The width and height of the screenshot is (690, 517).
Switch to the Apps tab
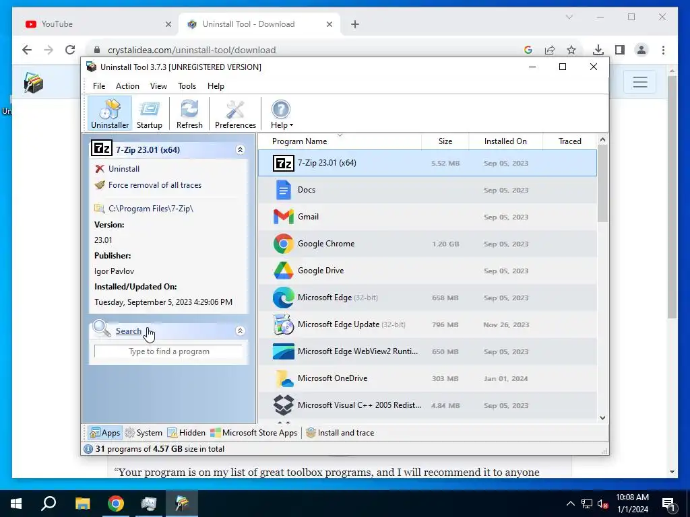coord(104,433)
